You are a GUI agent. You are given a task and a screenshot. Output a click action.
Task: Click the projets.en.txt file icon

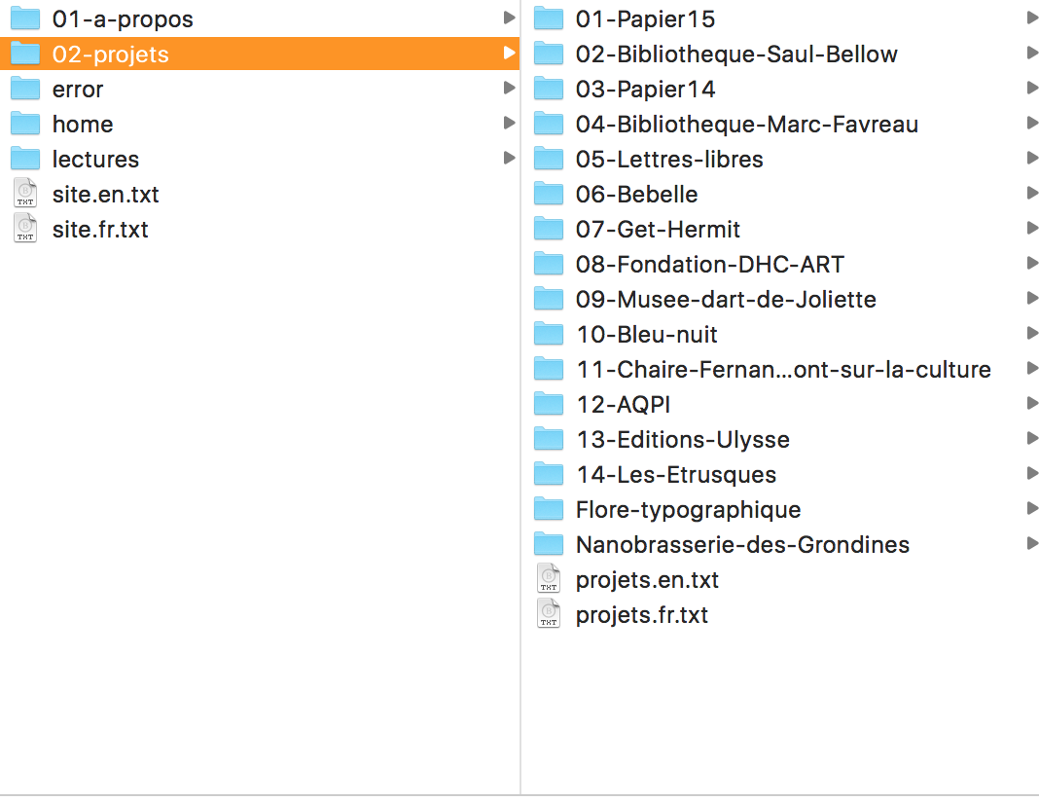[549, 579]
